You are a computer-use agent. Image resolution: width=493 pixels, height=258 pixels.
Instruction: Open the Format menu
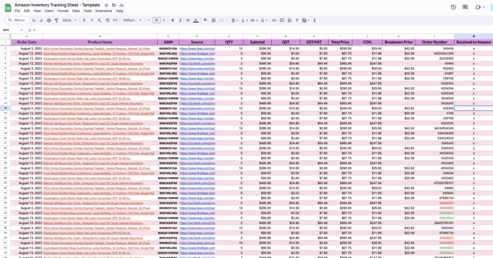coord(63,11)
